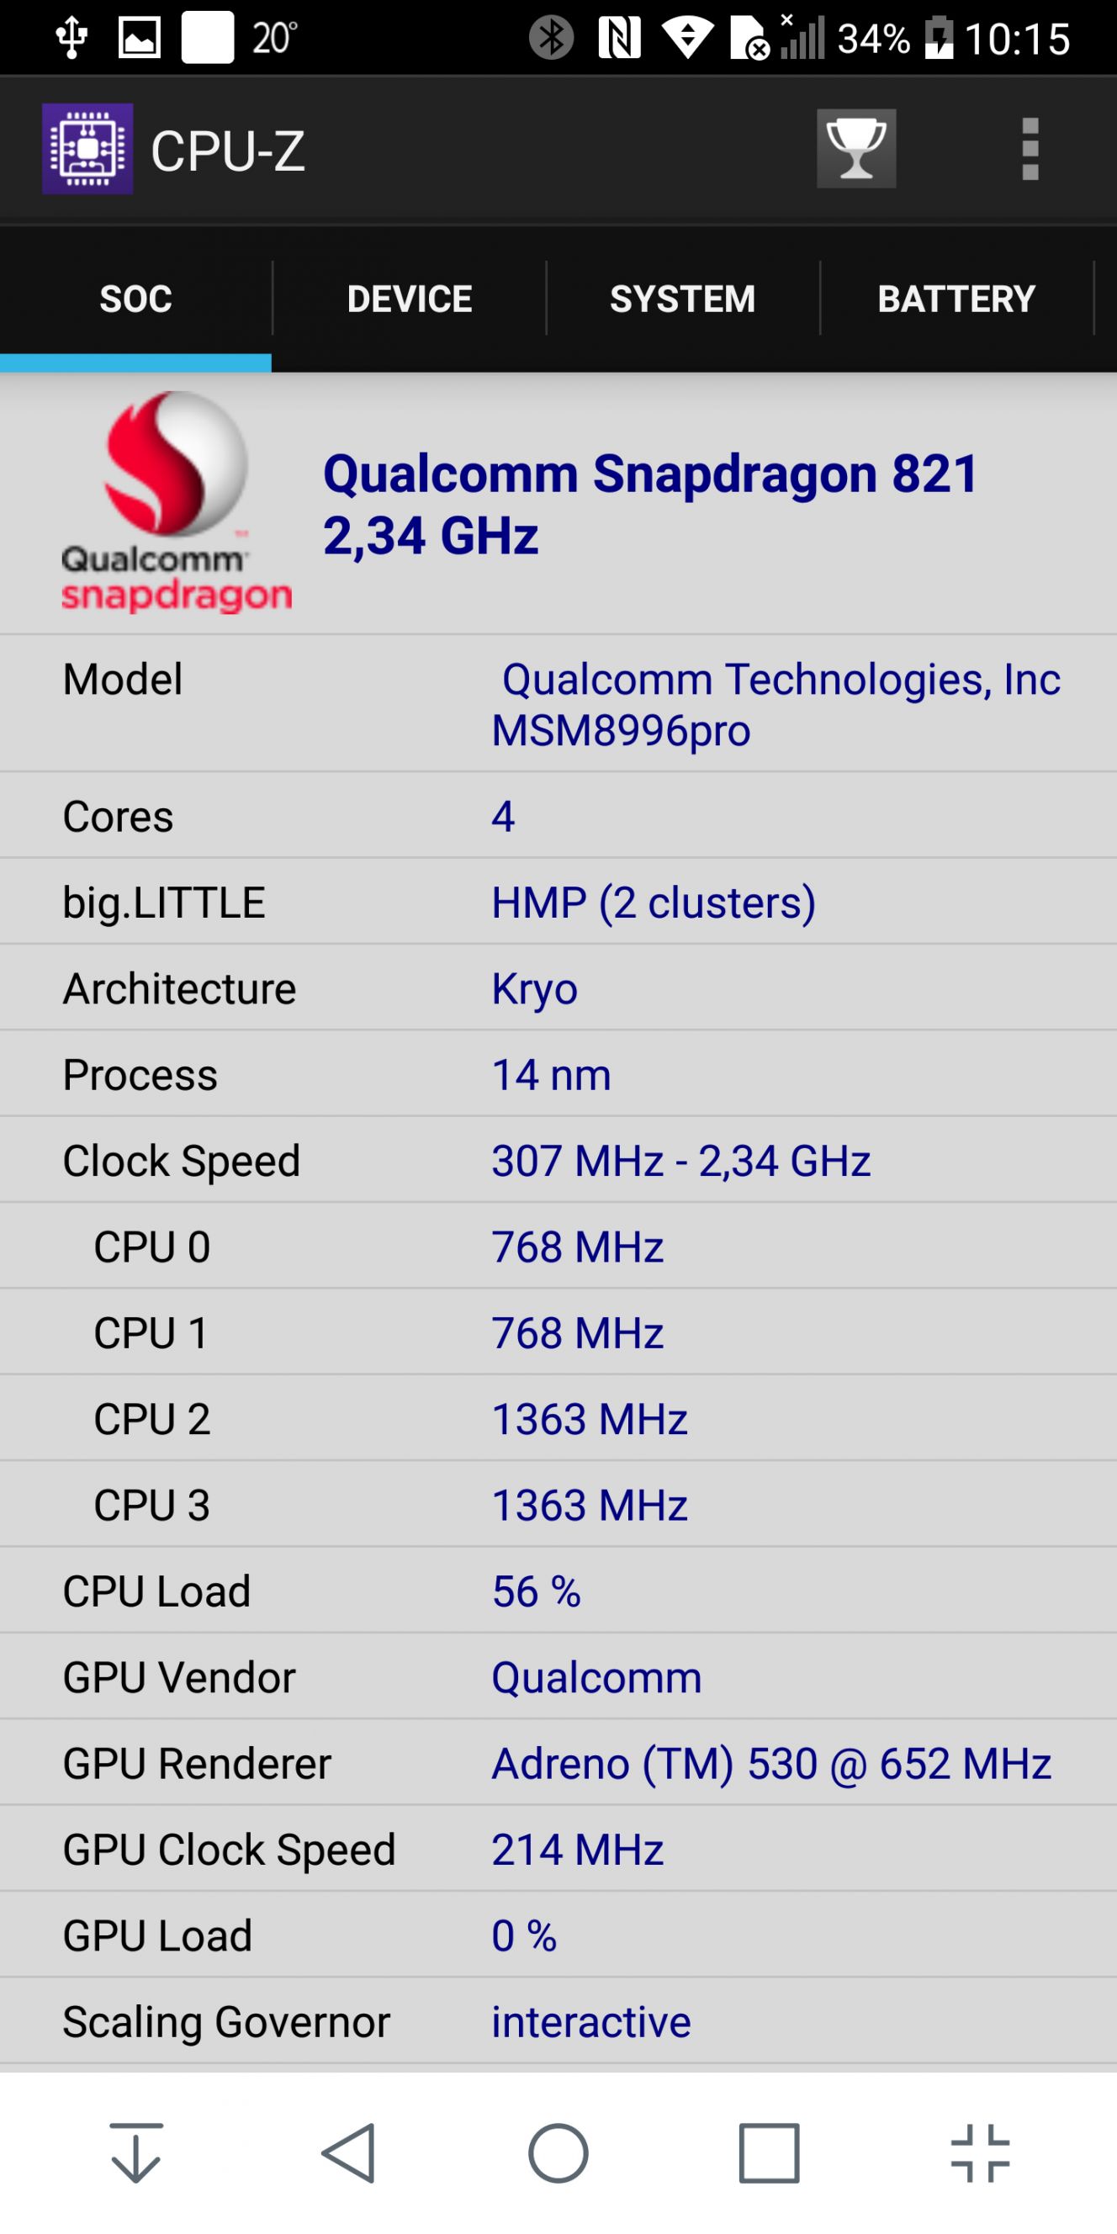Select the SOC tab
The width and height of the screenshot is (1117, 2234).
136,299
